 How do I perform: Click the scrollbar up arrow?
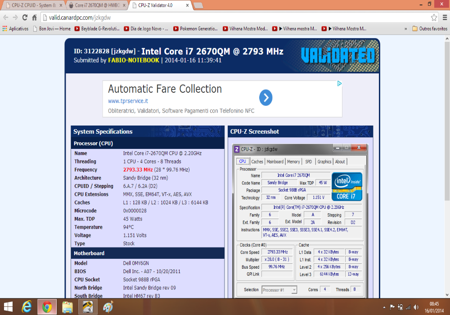(x=447, y=38)
